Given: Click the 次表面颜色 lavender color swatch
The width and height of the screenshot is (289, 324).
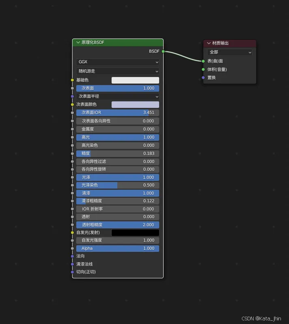Looking at the screenshot, I should (x=135, y=105).
